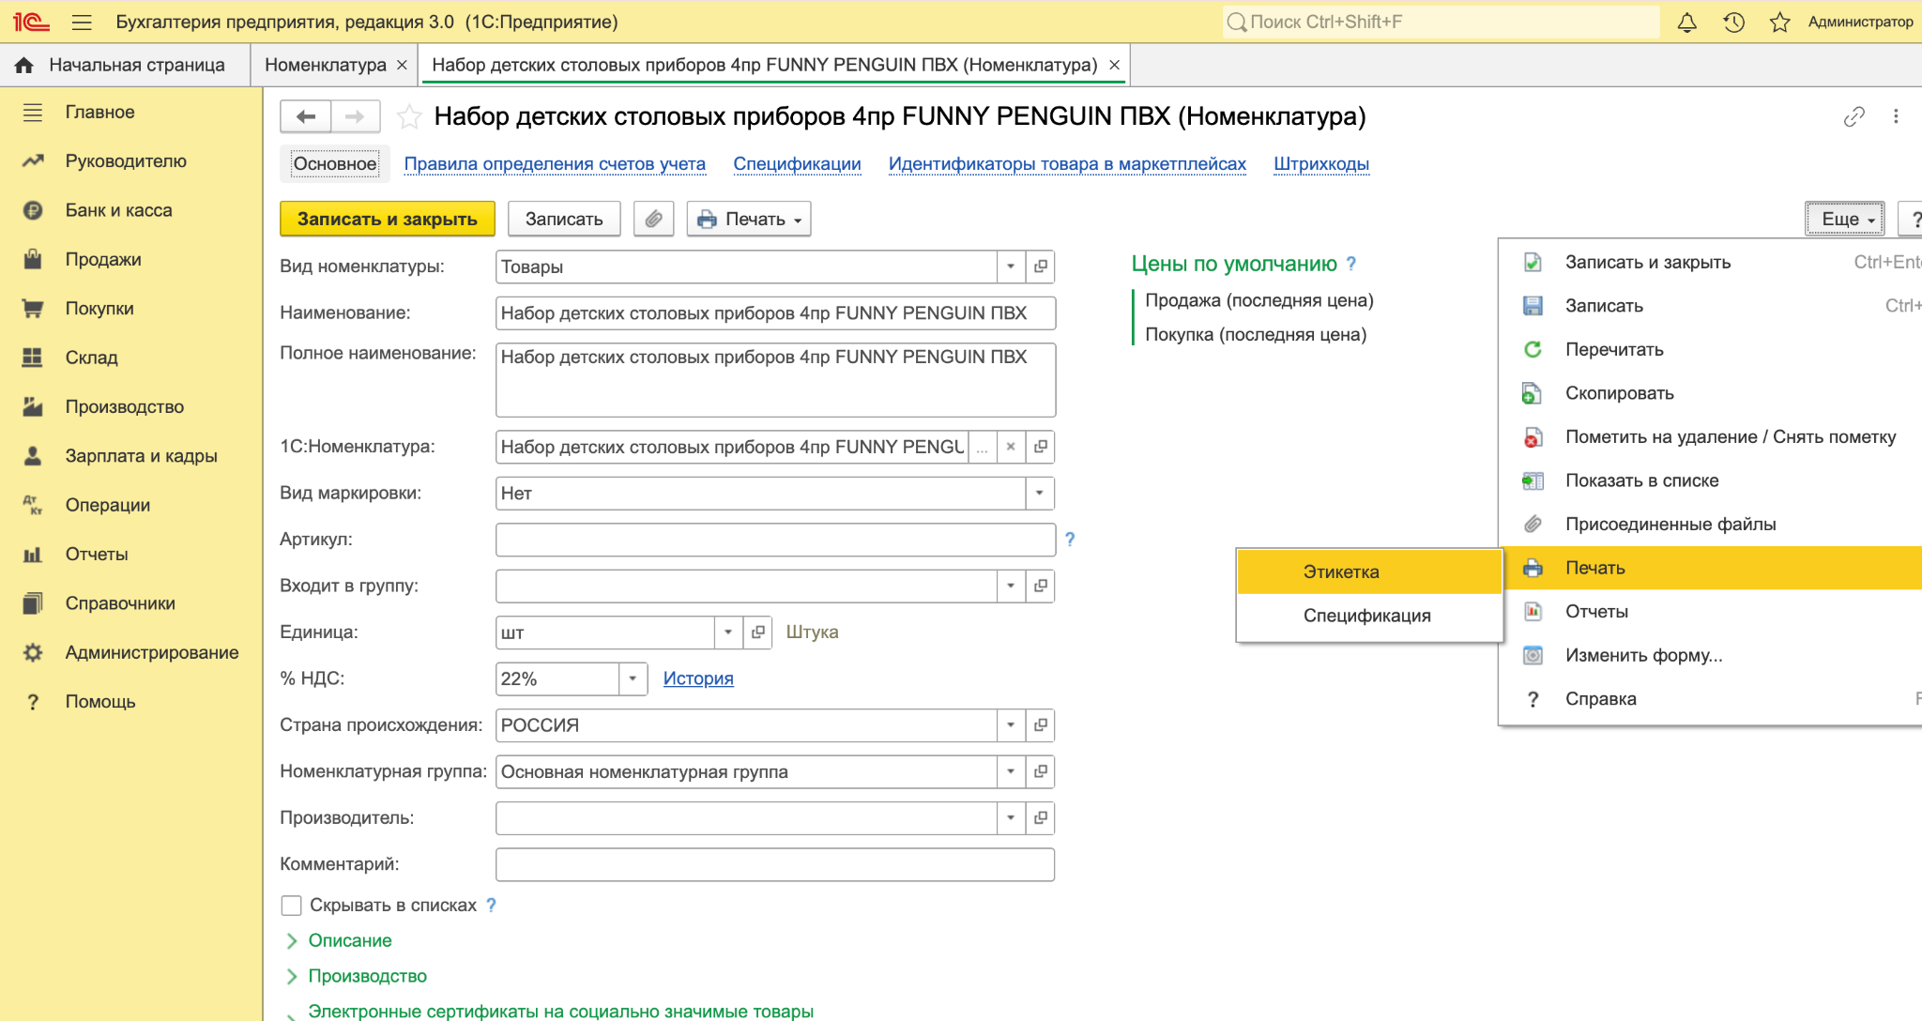
Task: Open the Печать toolbar dropdown
Action: pyautogui.click(x=749, y=219)
